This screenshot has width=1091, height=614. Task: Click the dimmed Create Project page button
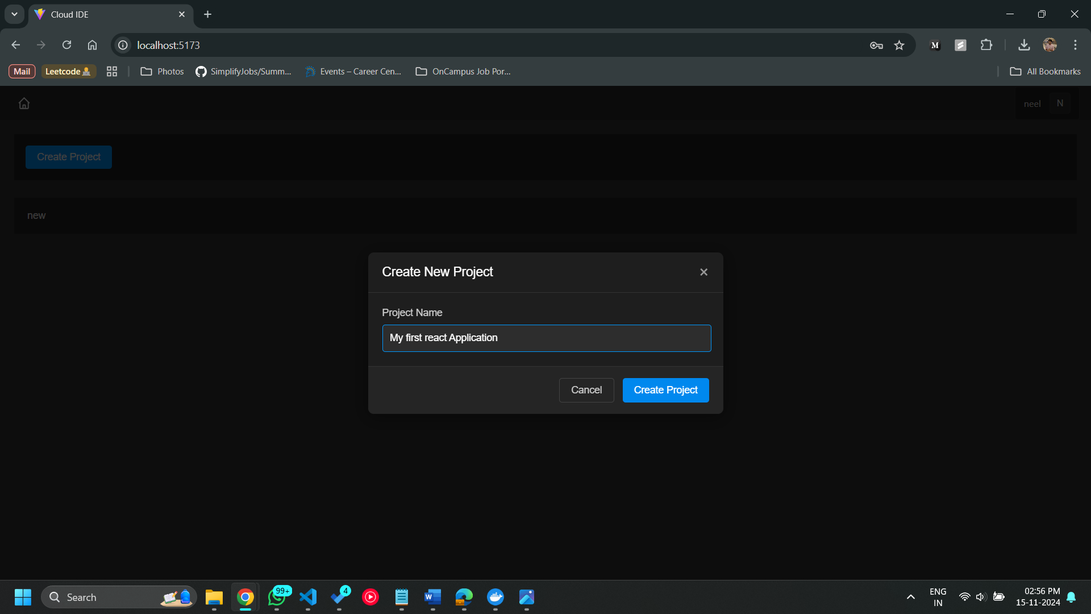click(x=69, y=157)
